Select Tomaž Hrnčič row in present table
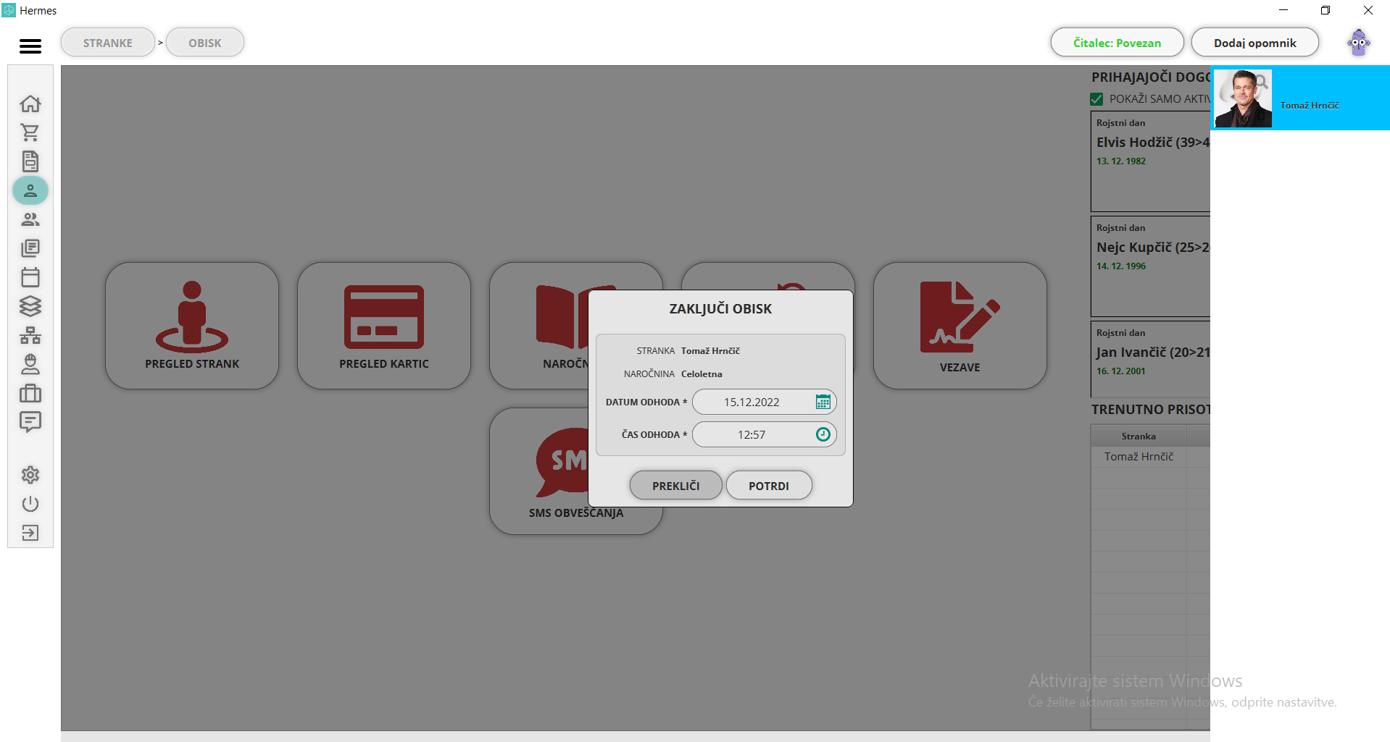 click(x=1151, y=457)
